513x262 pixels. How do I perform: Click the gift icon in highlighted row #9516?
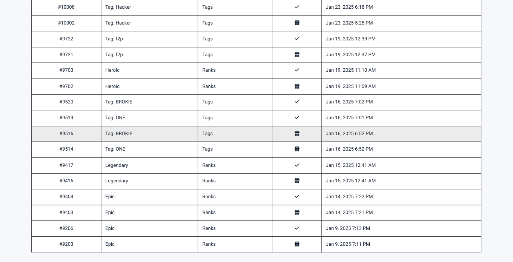point(297,134)
